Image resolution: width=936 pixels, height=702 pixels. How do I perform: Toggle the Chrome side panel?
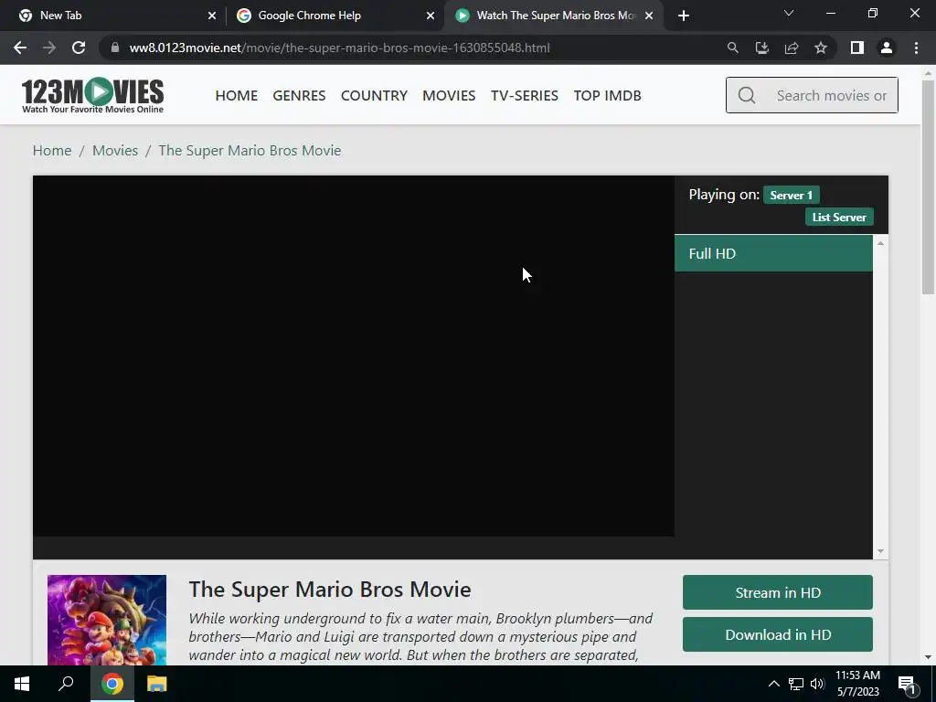click(x=857, y=48)
